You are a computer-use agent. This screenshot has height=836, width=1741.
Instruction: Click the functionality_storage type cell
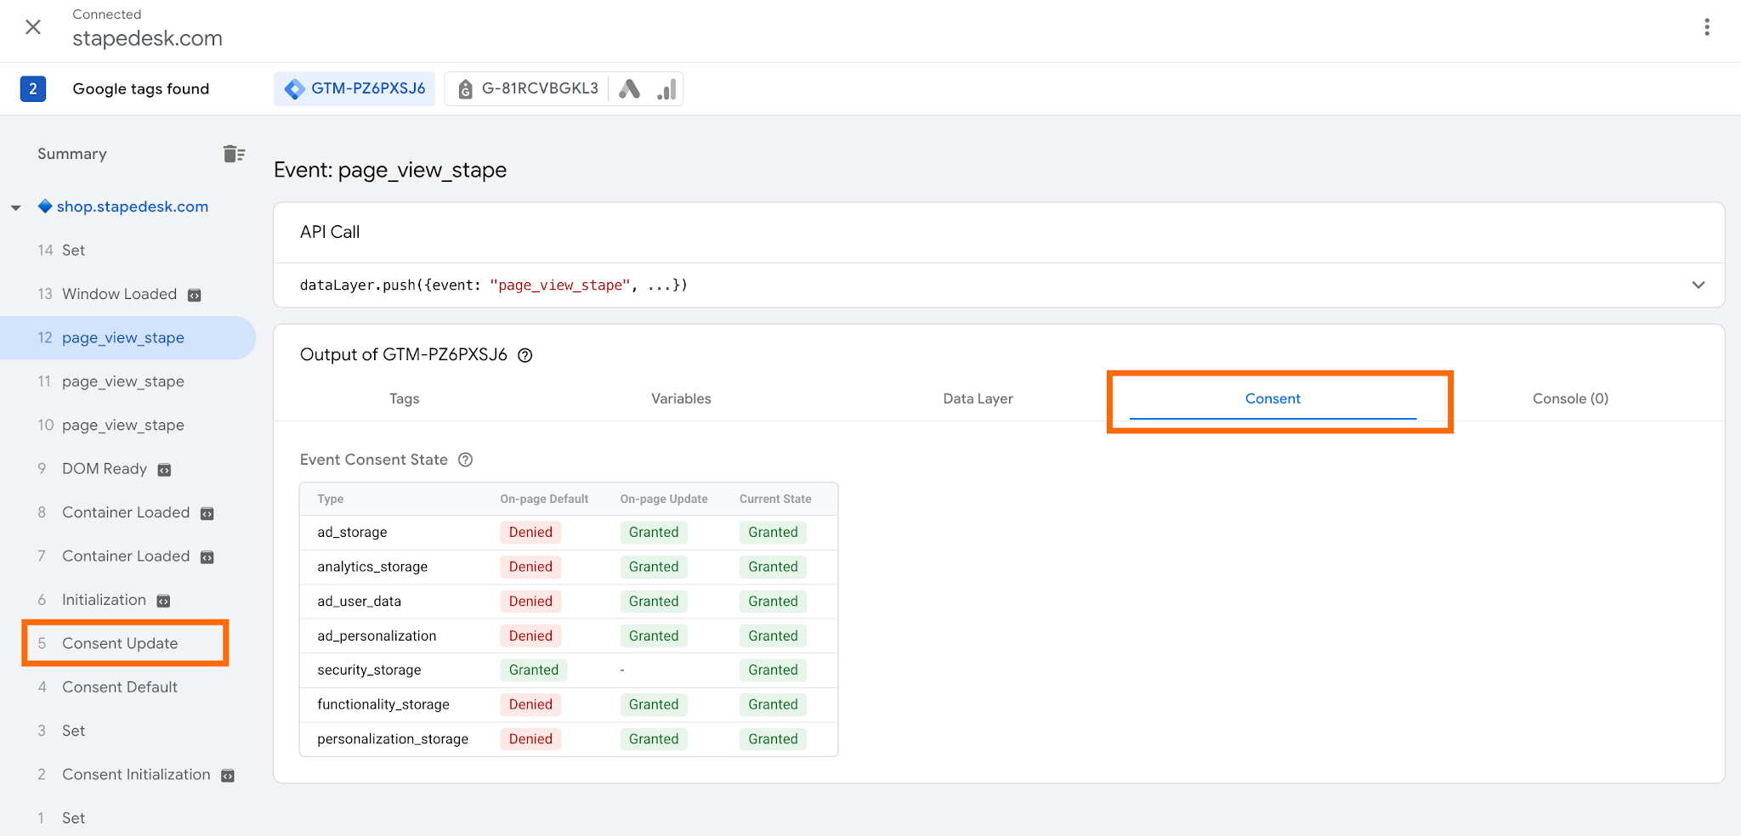(x=383, y=704)
